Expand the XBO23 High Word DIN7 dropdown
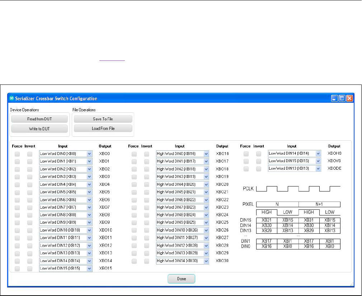The width and height of the screenshot is (362, 296). pos(206,208)
